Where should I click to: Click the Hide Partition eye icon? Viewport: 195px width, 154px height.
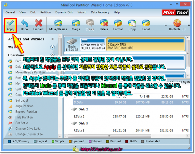click(10, 117)
